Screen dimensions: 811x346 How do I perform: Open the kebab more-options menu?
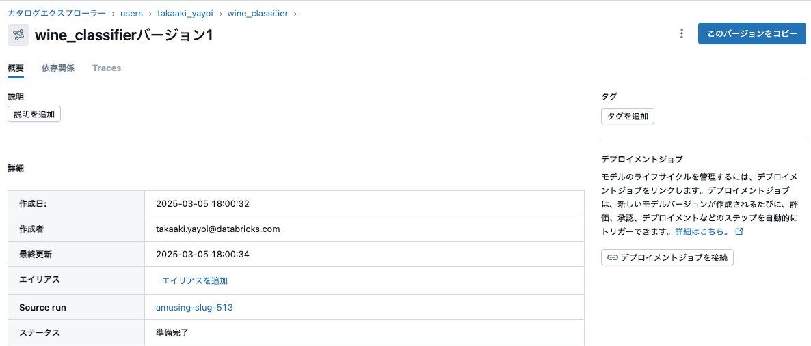(682, 33)
